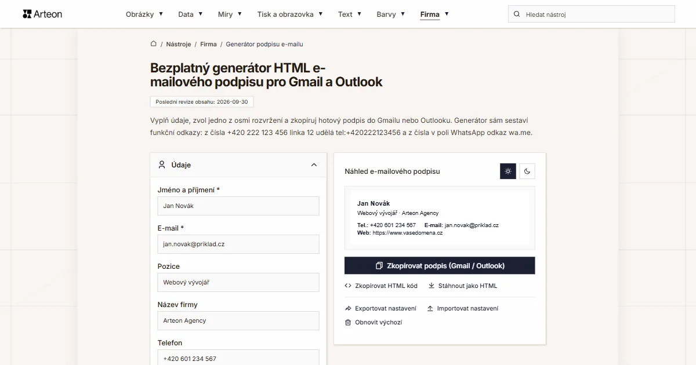Expand the Míry menu
This screenshot has height=365, width=696.
(x=230, y=14)
